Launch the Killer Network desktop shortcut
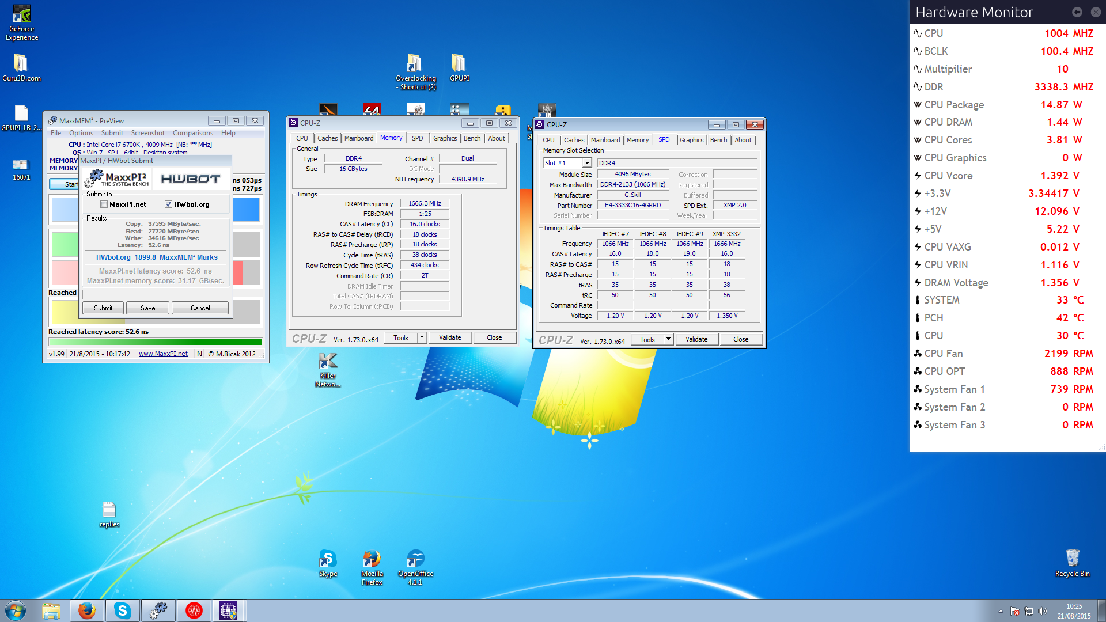Image resolution: width=1106 pixels, height=622 pixels. [x=328, y=370]
